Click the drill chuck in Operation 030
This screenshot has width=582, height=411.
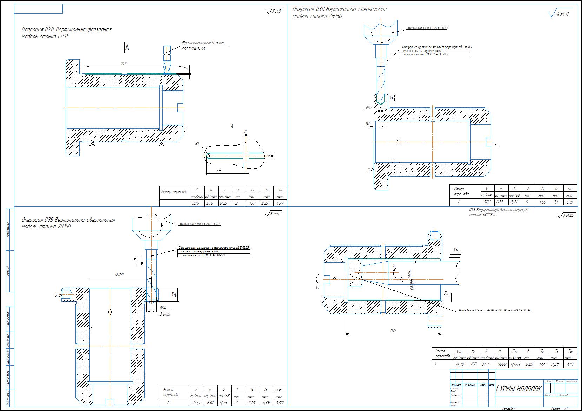(381, 31)
